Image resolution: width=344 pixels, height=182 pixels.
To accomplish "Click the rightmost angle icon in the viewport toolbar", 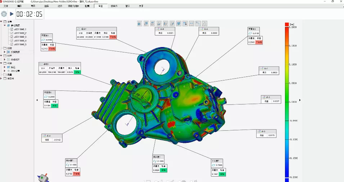I will point(204,23).
